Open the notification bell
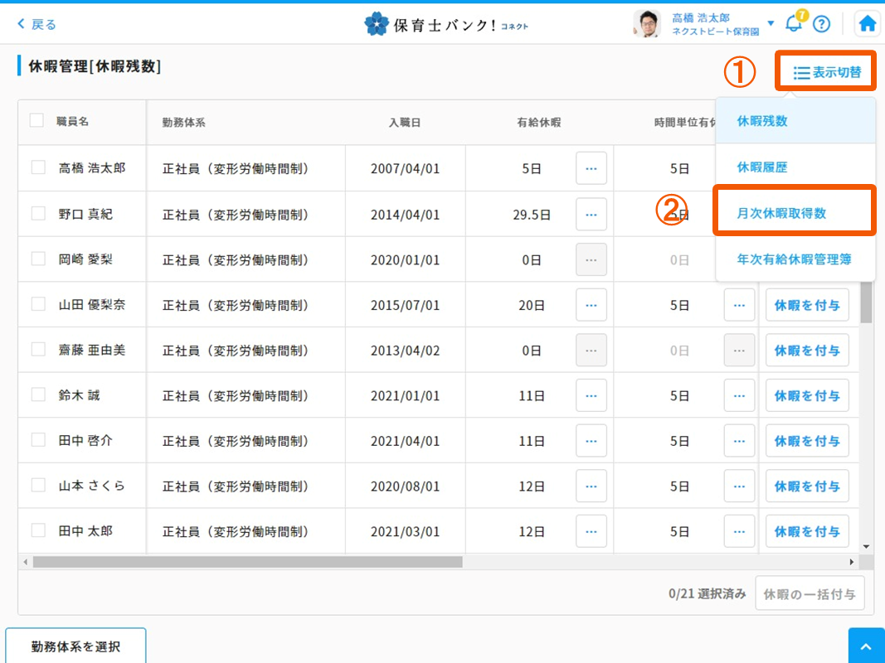Viewport: 885px width, 663px height. coord(794,23)
